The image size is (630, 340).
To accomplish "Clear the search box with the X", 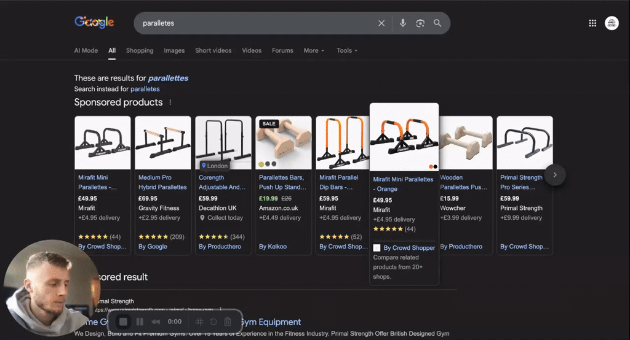I will tap(381, 23).
